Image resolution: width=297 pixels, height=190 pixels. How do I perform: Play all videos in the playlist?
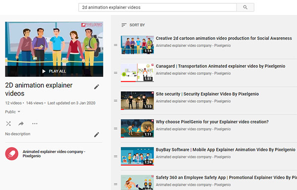(54, 71)
